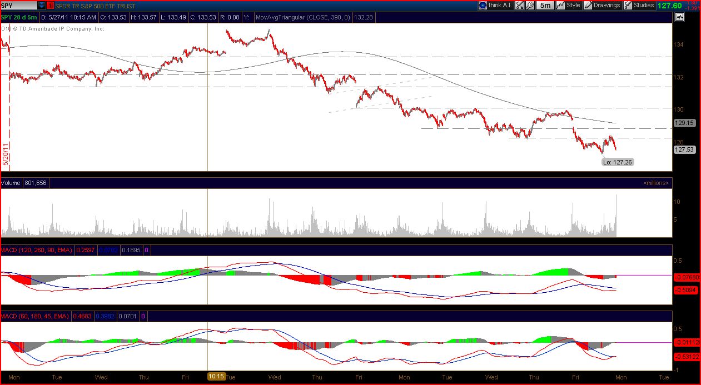Click the 10:15 time axis marker

(216, 376)
